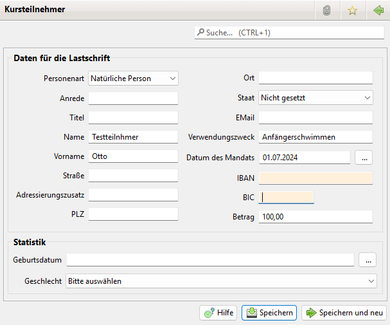Open date picker for Datum des Mandats
Image resolution: width=390 pixels, height=325 pixels.
(364, 157)
